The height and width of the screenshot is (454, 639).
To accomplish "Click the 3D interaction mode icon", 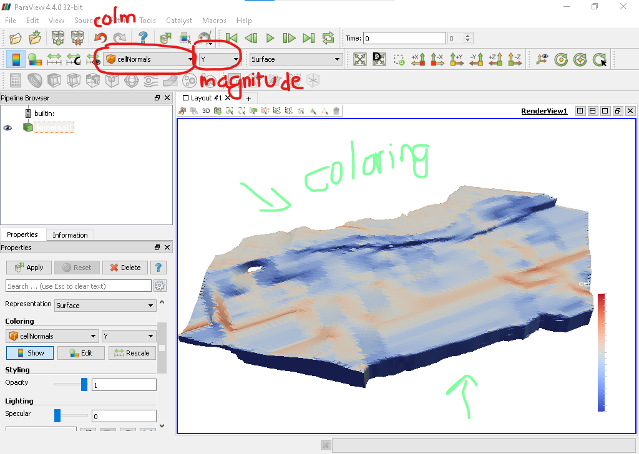I will (x=206, y=111).
